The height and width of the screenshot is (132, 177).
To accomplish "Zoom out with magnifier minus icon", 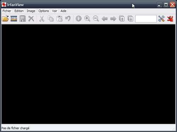I will pyautogui.click(x=96, y=19).
